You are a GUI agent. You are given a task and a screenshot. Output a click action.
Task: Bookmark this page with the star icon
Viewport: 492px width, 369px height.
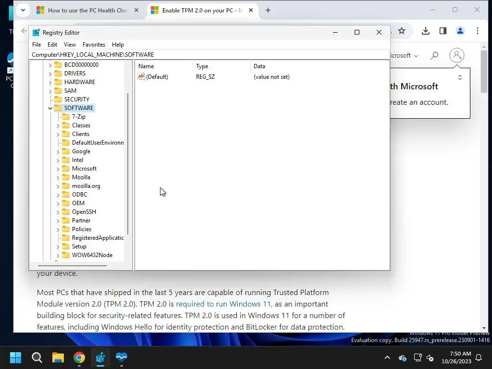402,31
